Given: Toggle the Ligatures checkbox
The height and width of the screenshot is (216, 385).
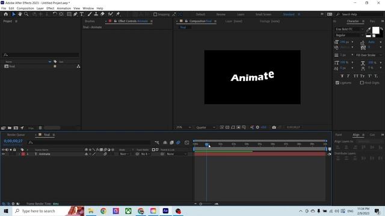Looking at the screenshot, I should (x=337, y=83).
